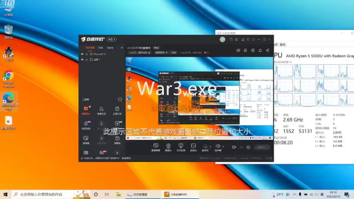Switch to the second scene tab

click(100, 48)
